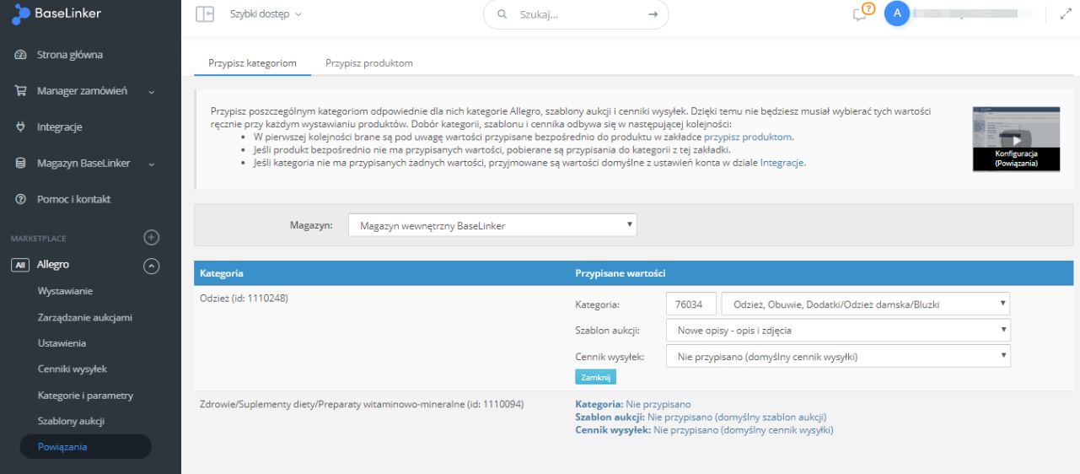The width and height of the screenshot is (1080, 474).
Task: Click the search submit arrow
Action: [x=653, y=14]
